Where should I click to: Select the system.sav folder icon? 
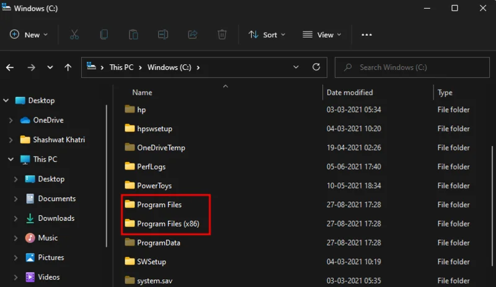coord(130,280)
